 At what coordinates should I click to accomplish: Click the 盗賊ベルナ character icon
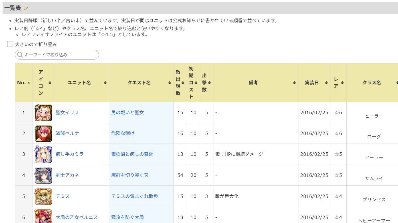[43, 133]
